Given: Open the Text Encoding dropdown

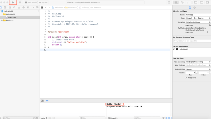Looking at the screenshot, I should tap(198, 62).
